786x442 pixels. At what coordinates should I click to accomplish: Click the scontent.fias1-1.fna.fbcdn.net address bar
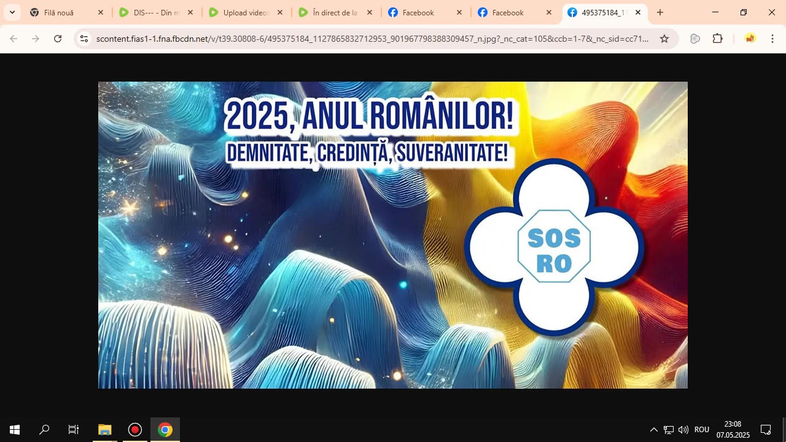click(x=372, y=39)
